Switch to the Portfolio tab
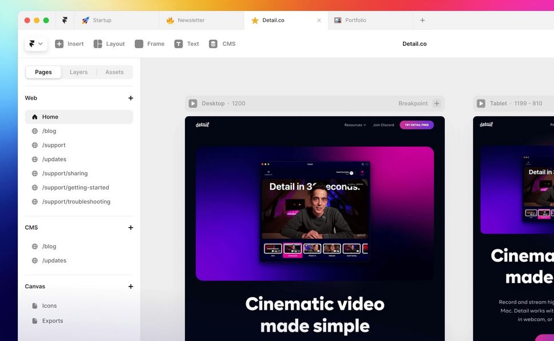 [370, 20]
